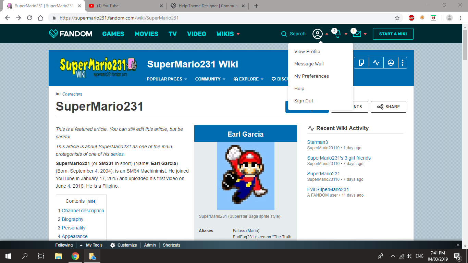
Task: Expand My Tools in bottom toolbar
Action: coord(91,245)
